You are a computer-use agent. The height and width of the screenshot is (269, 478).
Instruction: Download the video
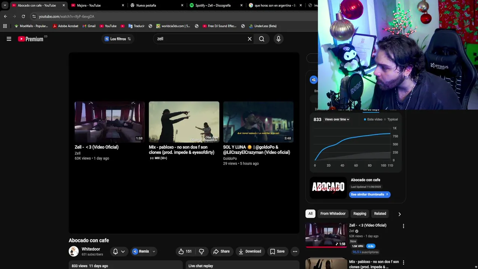point(250,251)
